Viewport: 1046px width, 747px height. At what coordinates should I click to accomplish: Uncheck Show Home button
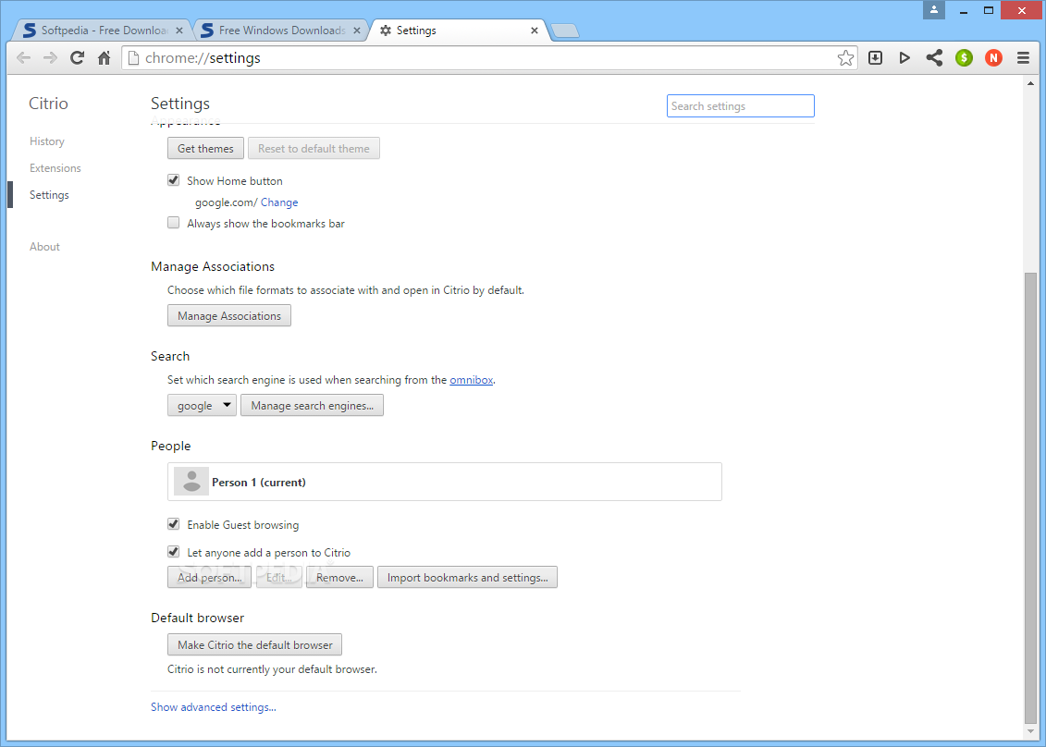click(174, 180)
